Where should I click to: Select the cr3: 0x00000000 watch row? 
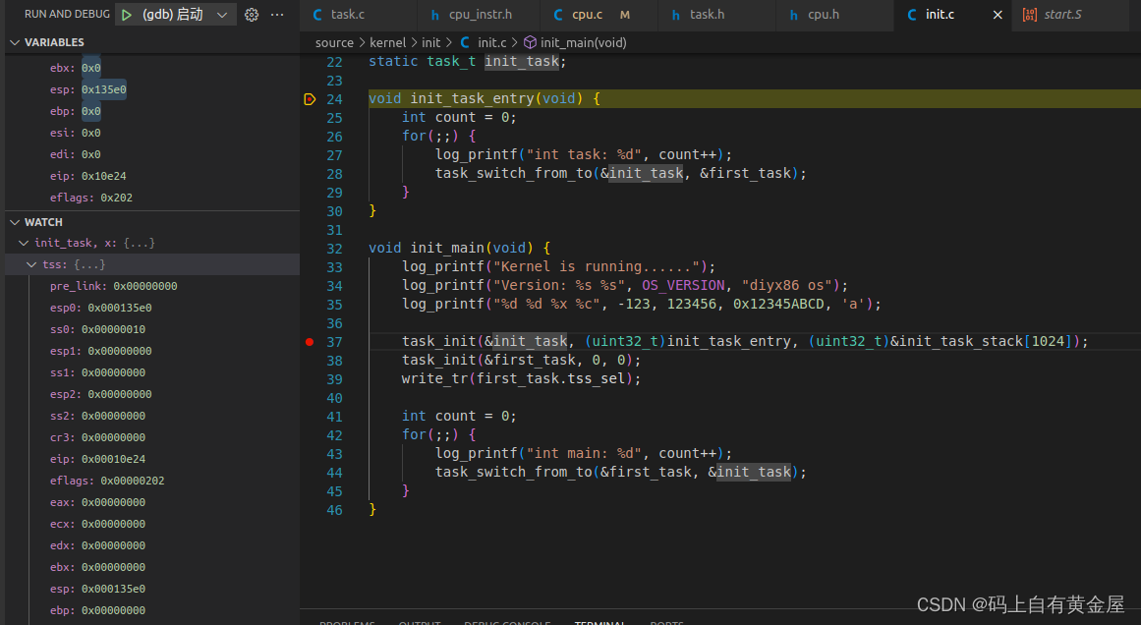pos(152,437)
